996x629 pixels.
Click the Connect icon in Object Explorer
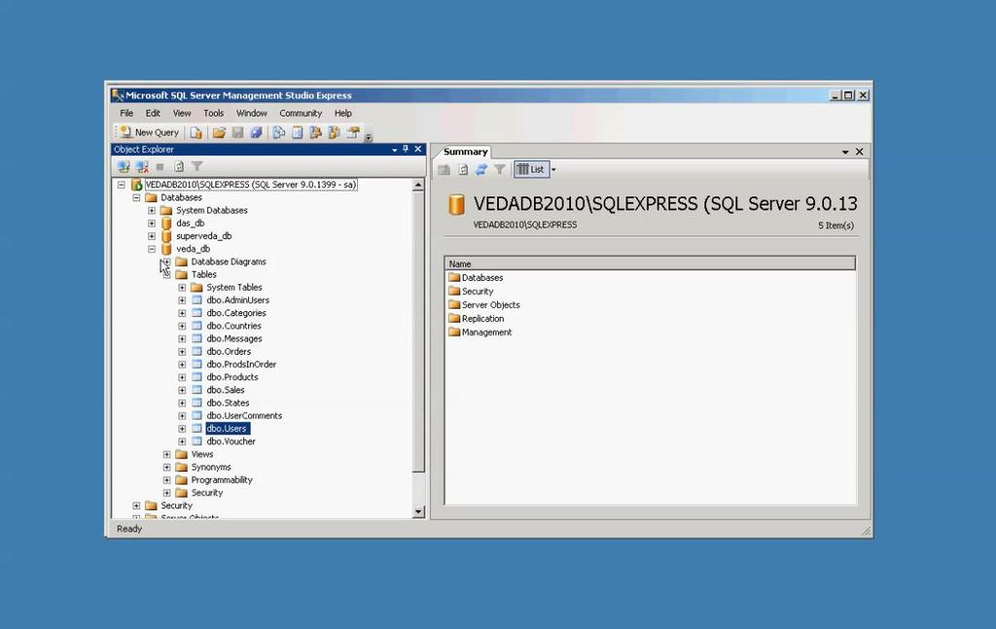[124, 167]
